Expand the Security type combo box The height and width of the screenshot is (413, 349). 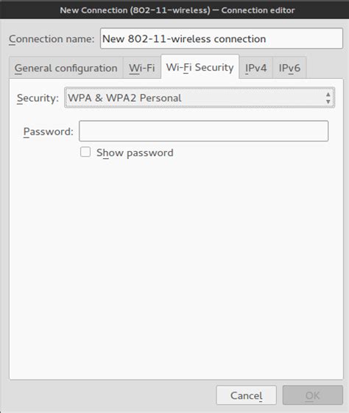point(200,98)
